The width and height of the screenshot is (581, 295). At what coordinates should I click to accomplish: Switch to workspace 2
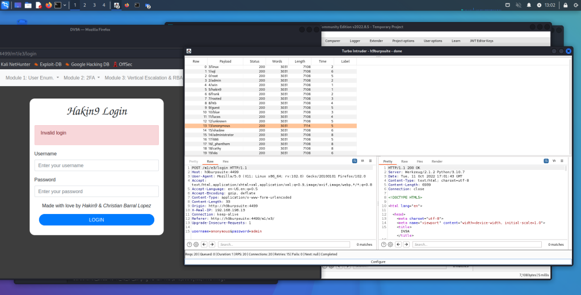(x=85, y=5)
